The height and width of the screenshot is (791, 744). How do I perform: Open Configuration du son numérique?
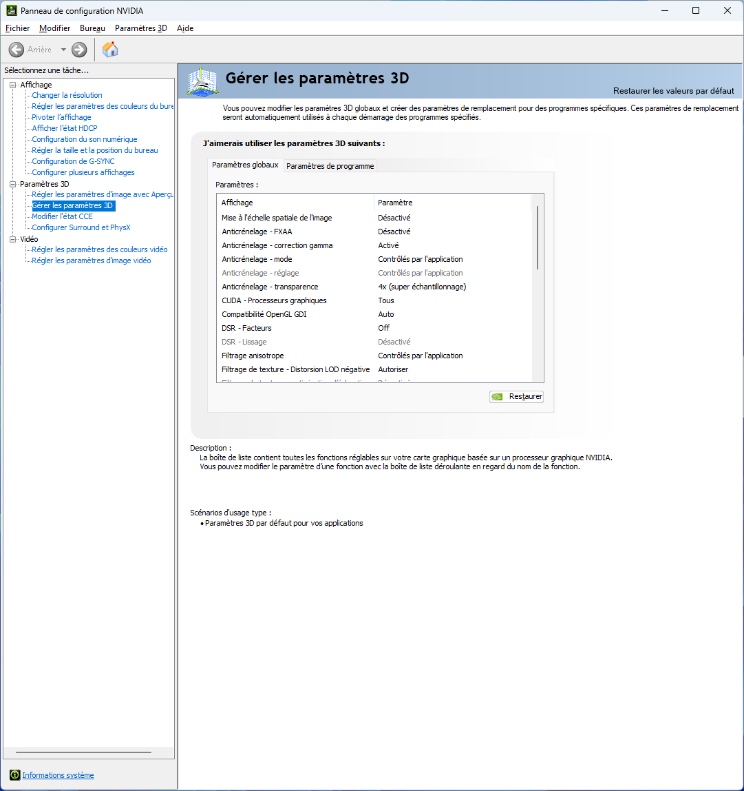(x=85, y=139)
